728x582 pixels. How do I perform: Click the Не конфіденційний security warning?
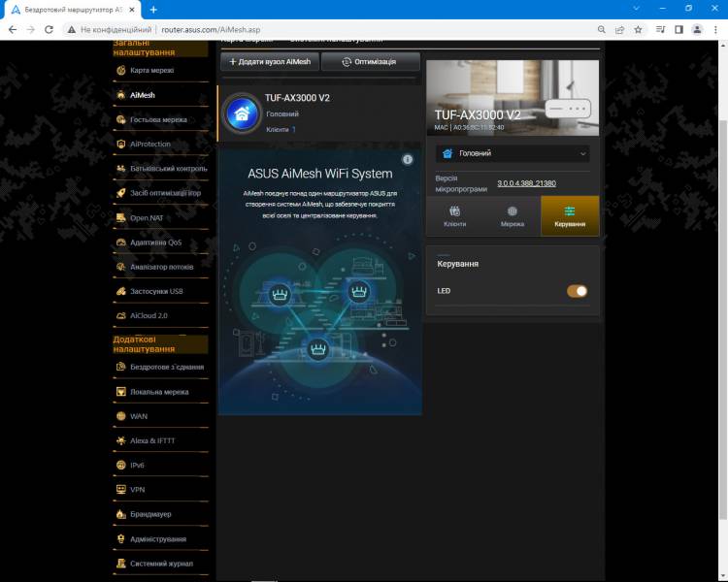pyautogui.click(x=110, y=30)
